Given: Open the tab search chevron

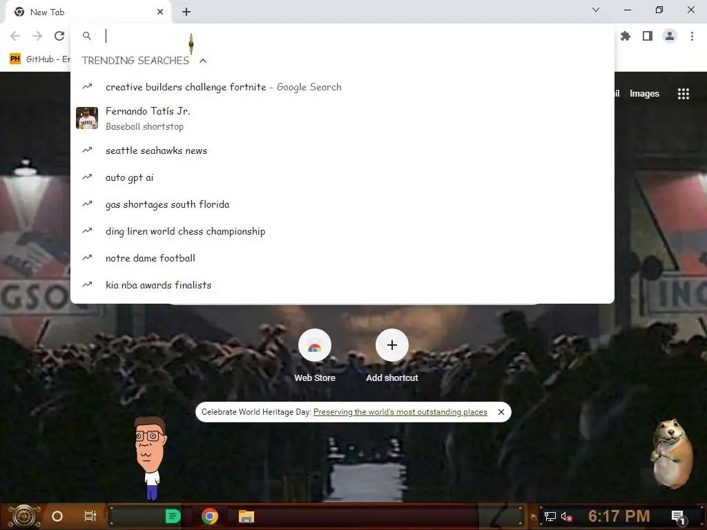Looking at the screenshot, I should (x=596, y=10).
